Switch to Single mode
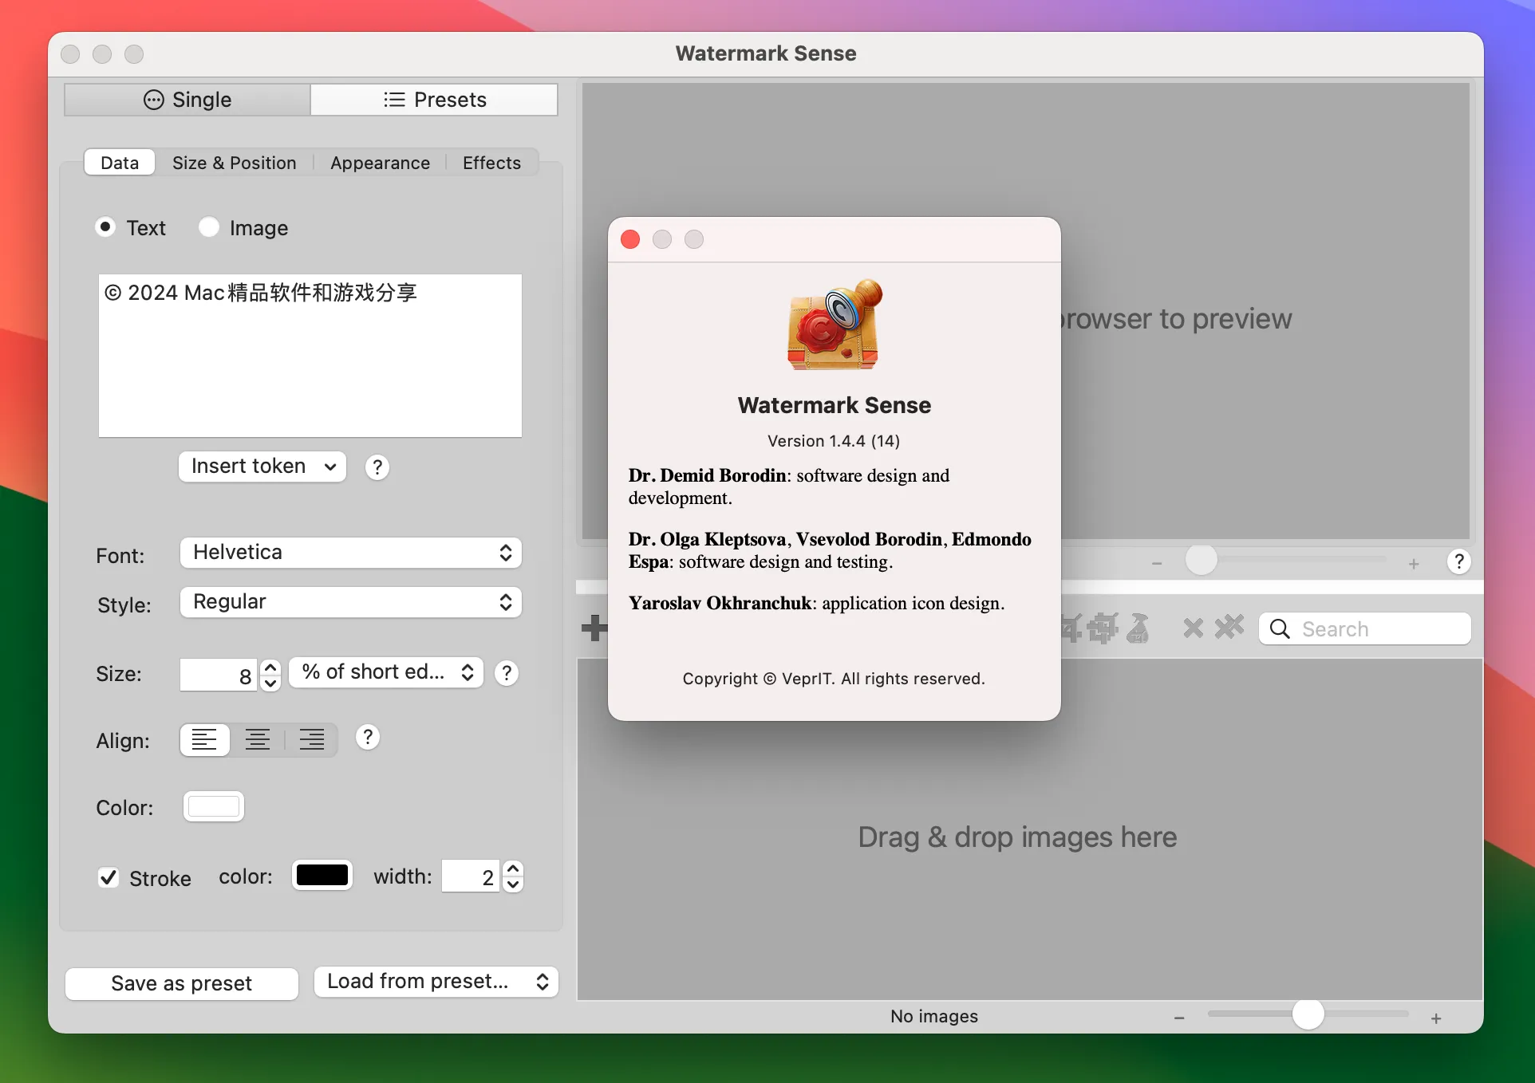This screenshot has height=1083, width=1535. tap(187, 100)
